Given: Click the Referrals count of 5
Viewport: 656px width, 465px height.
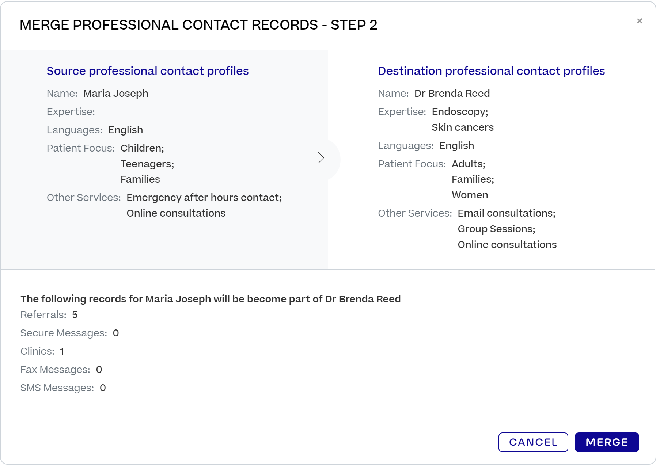Looking at the screenshot, I should pos(75,315).
